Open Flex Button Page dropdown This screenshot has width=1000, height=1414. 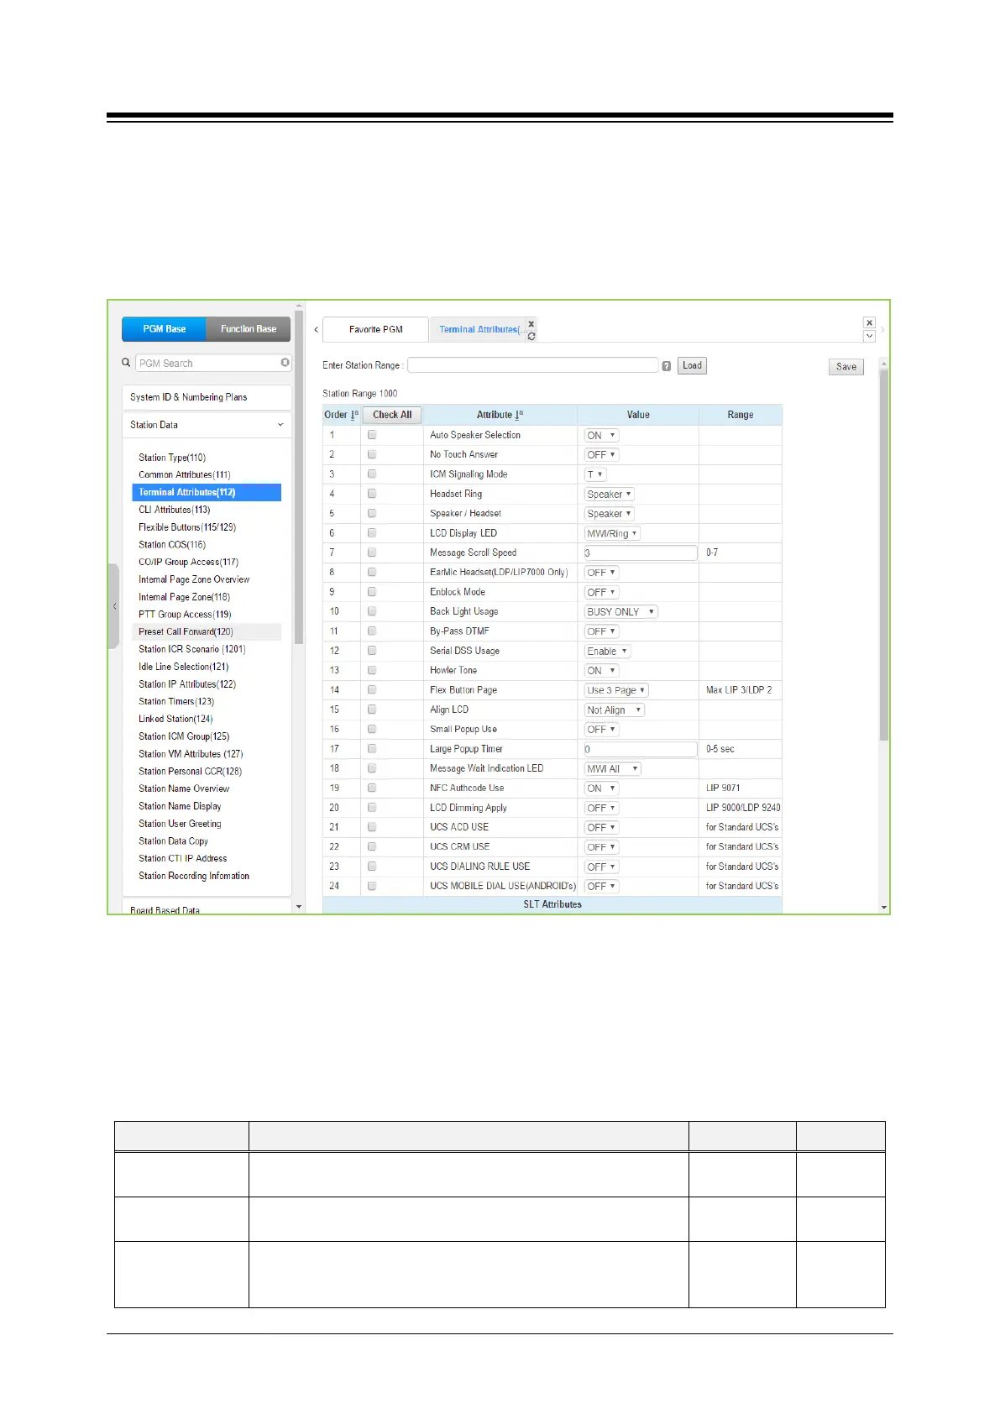616,690
